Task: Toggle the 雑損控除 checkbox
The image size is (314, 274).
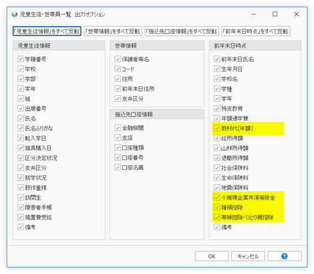Action: tap(217, 207)
